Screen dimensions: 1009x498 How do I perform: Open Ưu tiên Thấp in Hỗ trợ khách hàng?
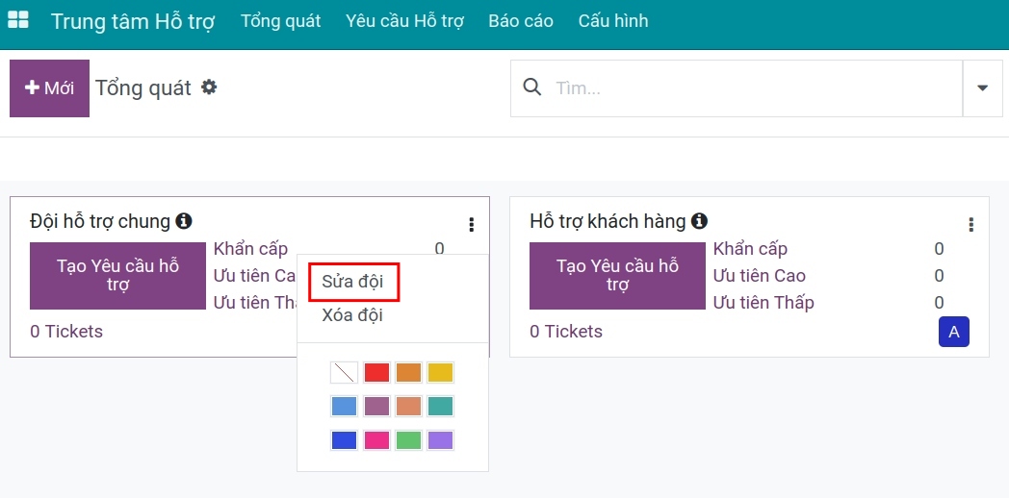click(763, 302)
